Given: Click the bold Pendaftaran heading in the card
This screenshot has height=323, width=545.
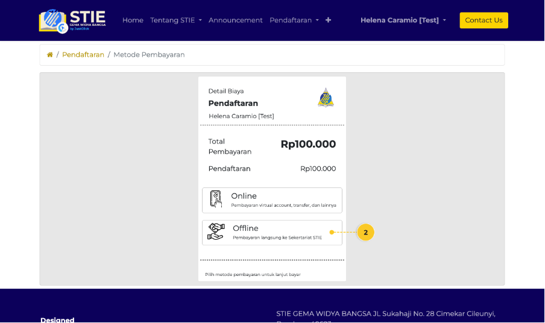Looking at the screenshot, I should click(233, 103).
